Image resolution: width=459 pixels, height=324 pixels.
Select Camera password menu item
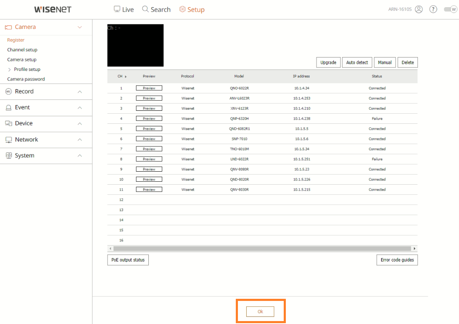click(26, 79)
